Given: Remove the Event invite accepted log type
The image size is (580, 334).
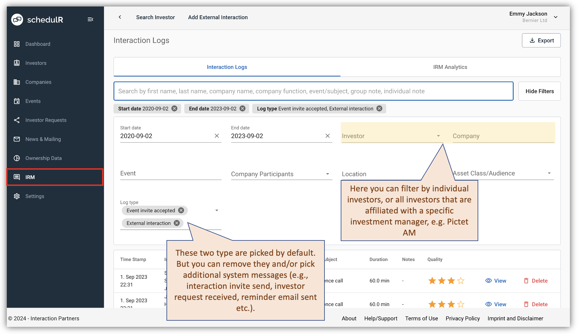Looking at the screenshot, I should point(181,210).
